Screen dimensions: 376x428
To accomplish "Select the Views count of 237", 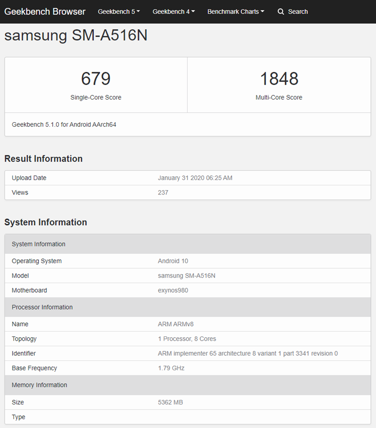I will [x=163, y=192].
